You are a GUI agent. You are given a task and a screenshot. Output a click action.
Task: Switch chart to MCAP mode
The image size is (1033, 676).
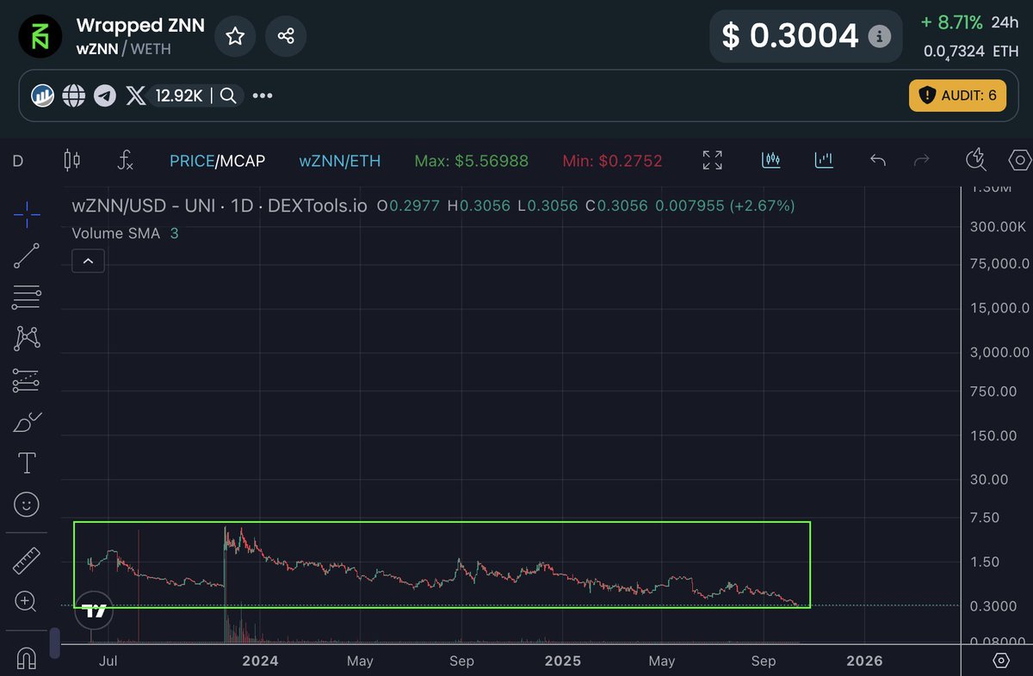pos(242,161)
